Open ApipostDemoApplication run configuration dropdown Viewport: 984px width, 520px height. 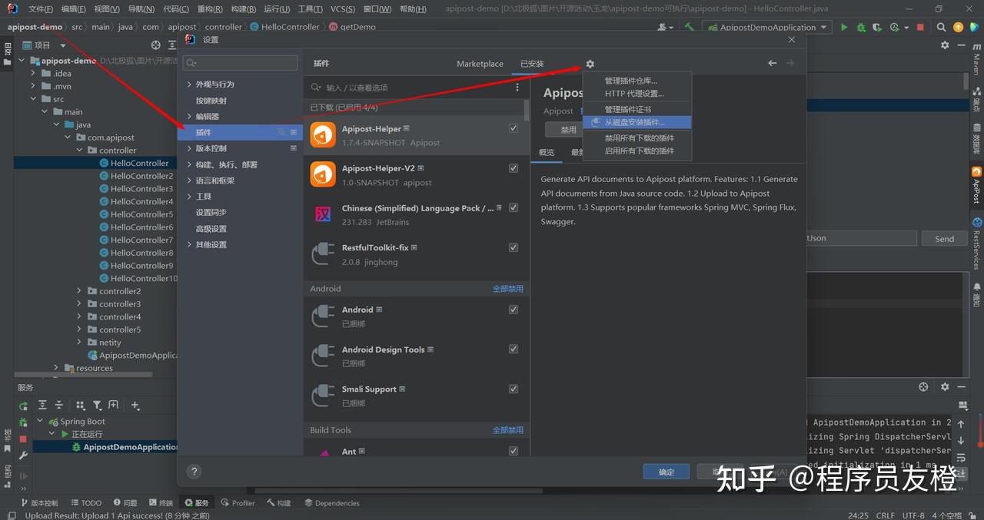coord(766,27)
